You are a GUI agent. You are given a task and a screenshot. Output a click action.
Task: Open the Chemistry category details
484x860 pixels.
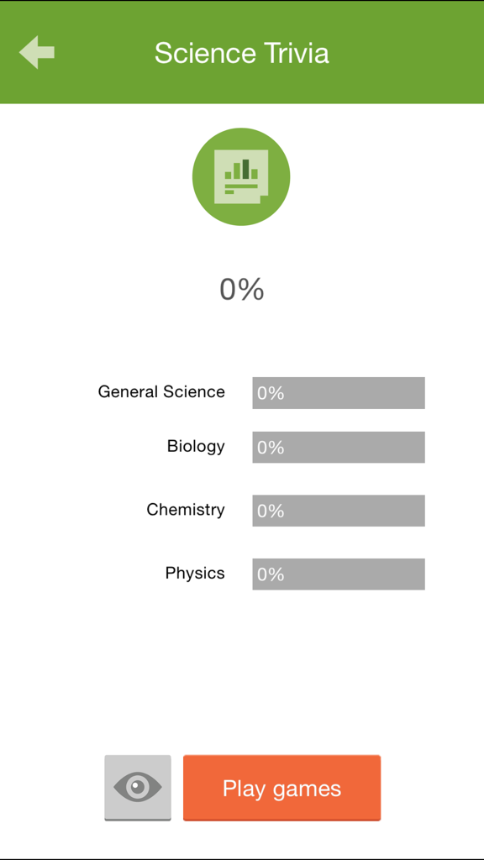186,510
